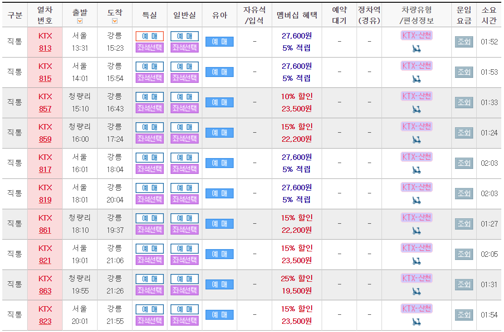Image resolution: width=504 pixels, height=332 pixels.
Task: Open train number link 857
Action: point(45,109)
